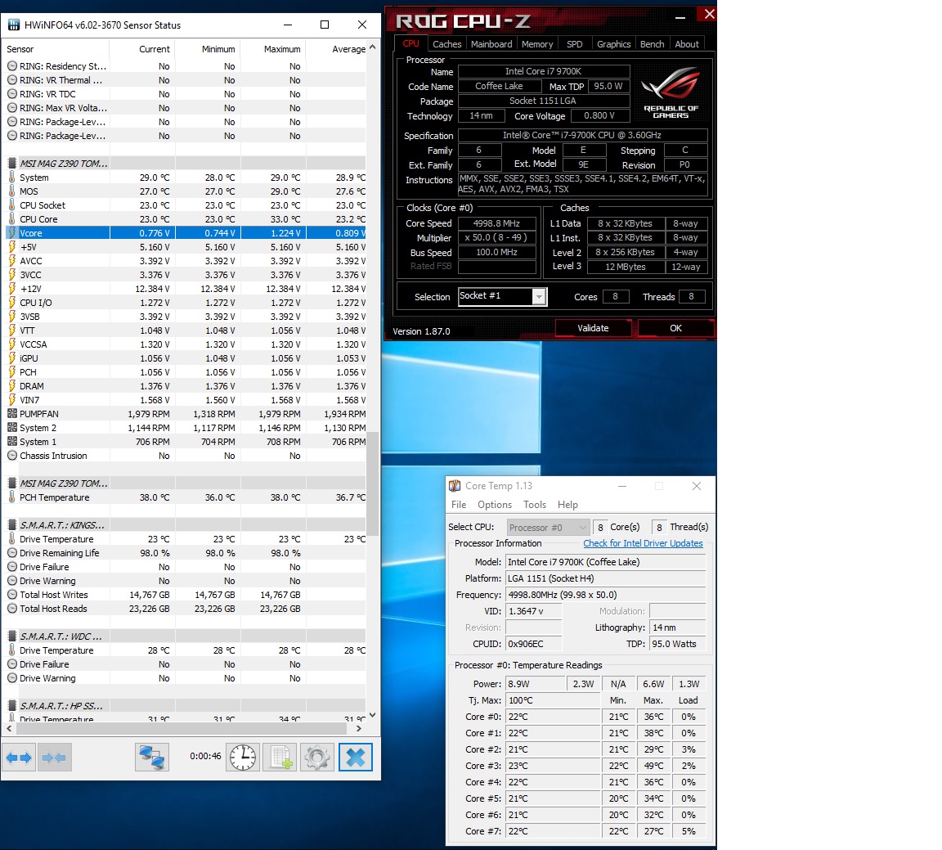Open the CPU-Z Memory tab
The height and width of the screenshot is (850, 942).
[x=537, y=44]
